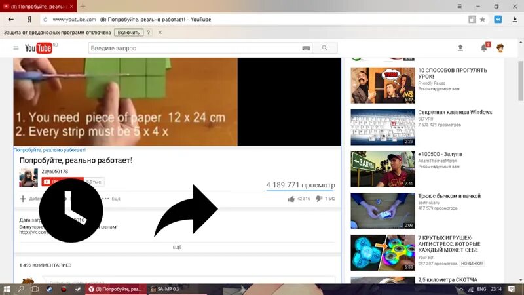
Task: Click the YouTube search magnifier button
Action: tap(324, 48)
